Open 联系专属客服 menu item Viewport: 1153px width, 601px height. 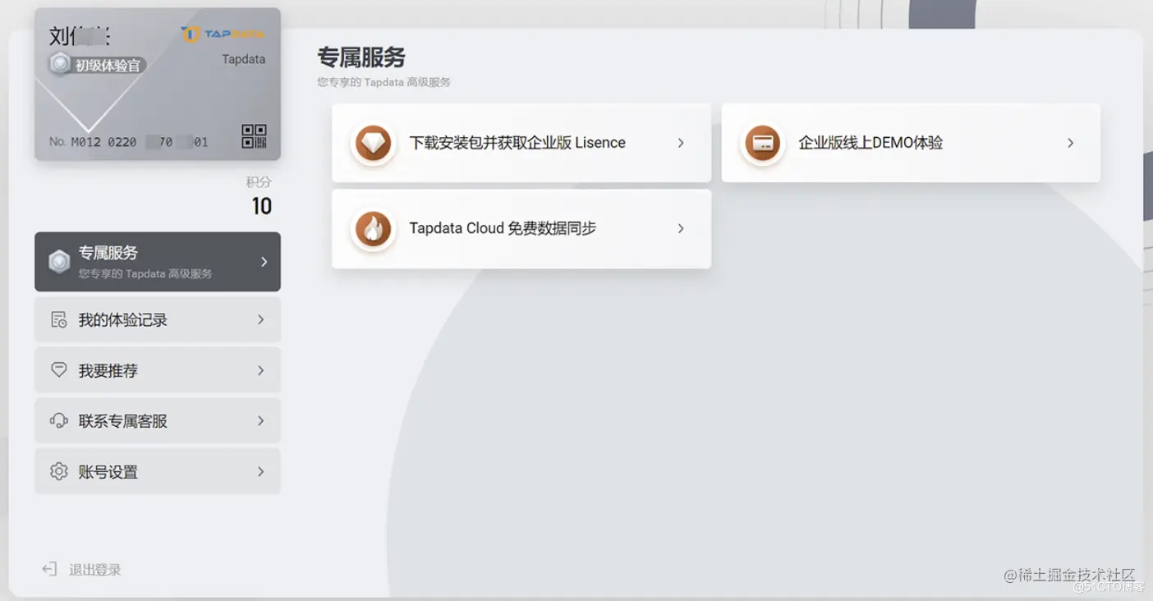(158, 421)
